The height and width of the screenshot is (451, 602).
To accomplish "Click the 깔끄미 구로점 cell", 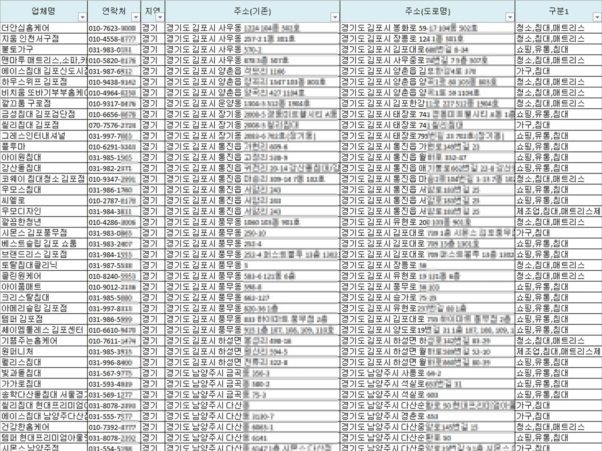I will click(x=44, y=104).
